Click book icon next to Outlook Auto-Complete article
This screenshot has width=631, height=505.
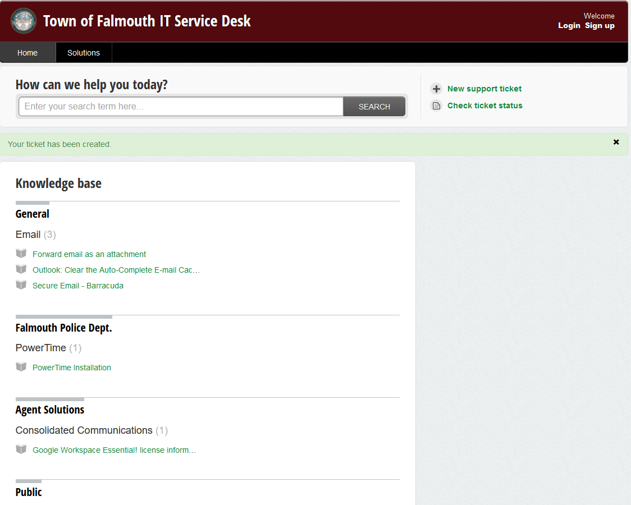[21, 269]
